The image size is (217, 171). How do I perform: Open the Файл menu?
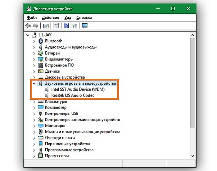[x=32, y=18]
